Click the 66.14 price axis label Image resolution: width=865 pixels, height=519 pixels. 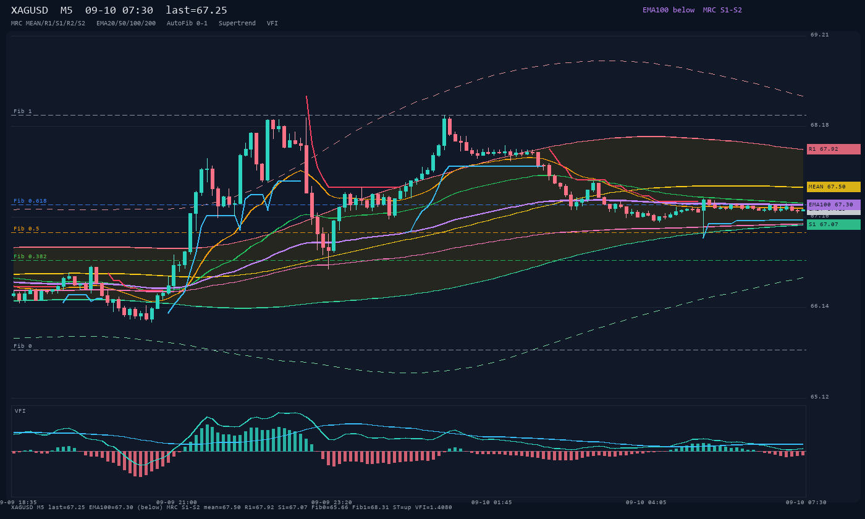click(x=820, y=306)
